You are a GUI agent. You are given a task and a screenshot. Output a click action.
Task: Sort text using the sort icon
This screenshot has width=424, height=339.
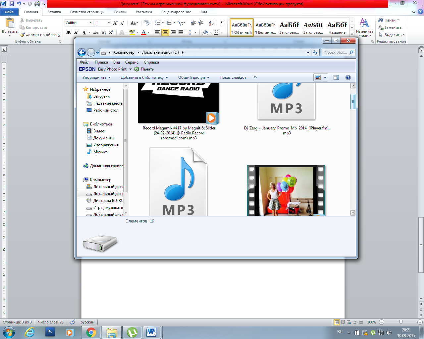(x=211, y=23)
